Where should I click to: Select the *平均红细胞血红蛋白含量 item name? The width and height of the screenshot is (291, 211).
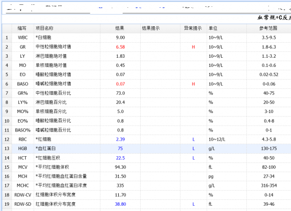click(61, 176)
